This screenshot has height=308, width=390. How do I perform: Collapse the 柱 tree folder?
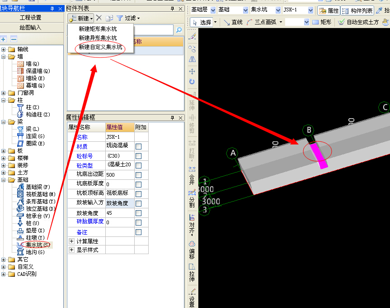coord(3,100)
